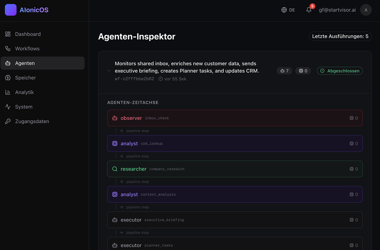The height and width of the screenshot is (250, 380).
Task: Select the executor planner_tasks timeline row
Action: [x=235, y=245]
